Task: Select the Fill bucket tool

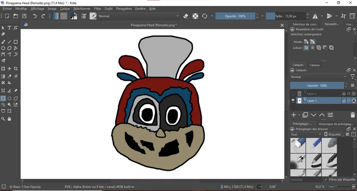Action: 10,83
